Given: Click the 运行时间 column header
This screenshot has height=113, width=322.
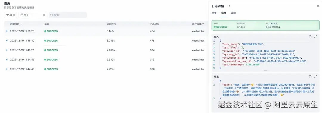Looking at the screenshot, I should tap(111, 24).
